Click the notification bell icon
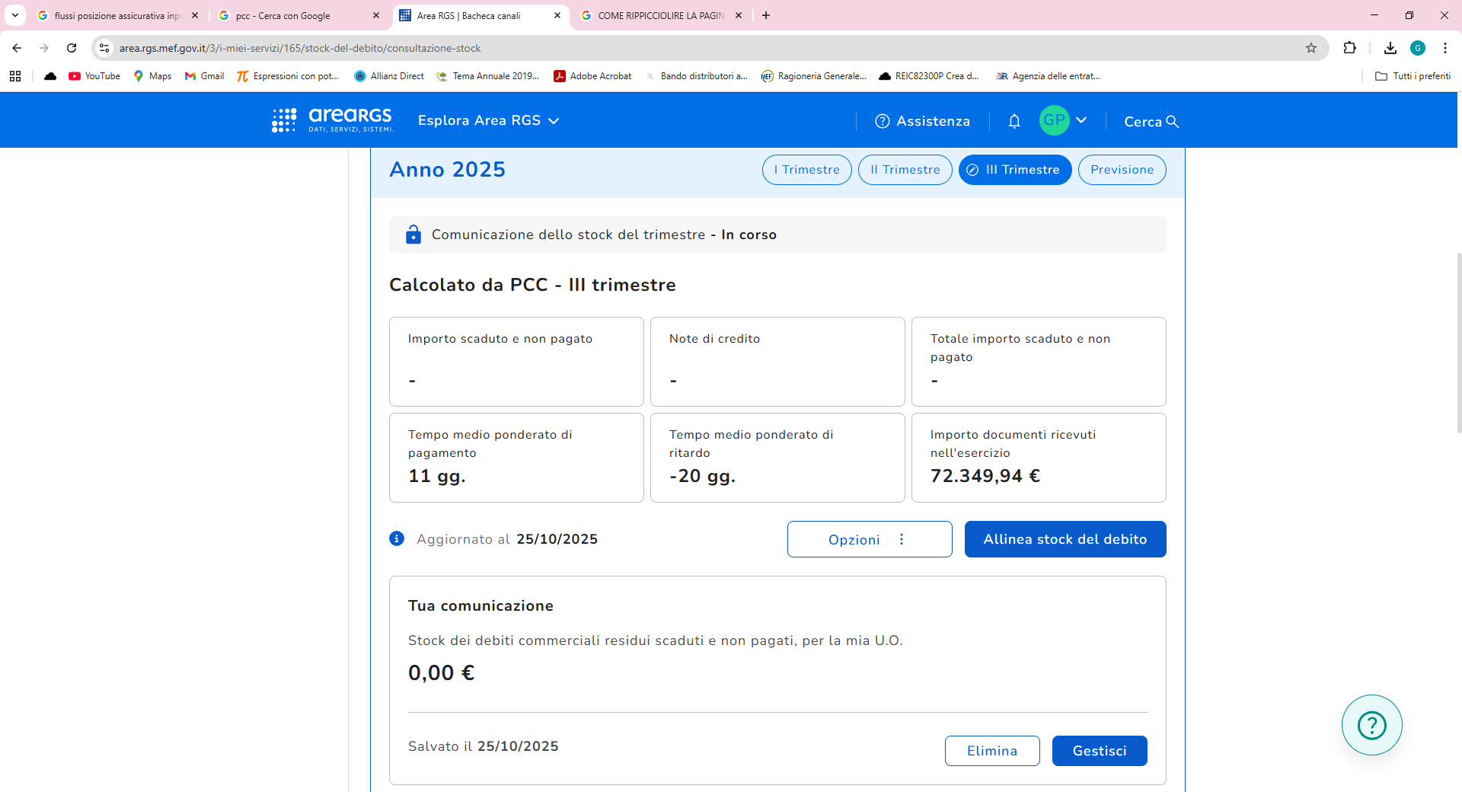This screenshot has width=1462, height=792. [1014, 121]
